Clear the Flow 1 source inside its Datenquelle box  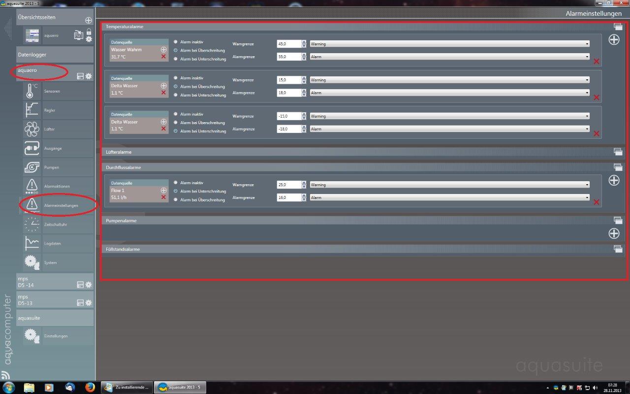[163, 197]
